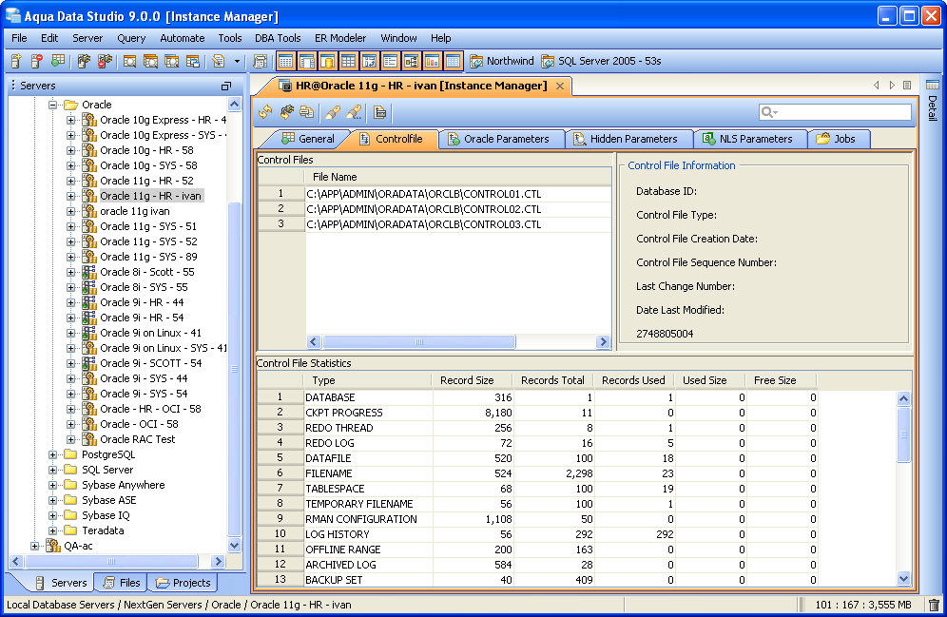Screen dimensions: 947x617
Task: Open the DBA Tools menu
Action: click(x=278, y=38)
